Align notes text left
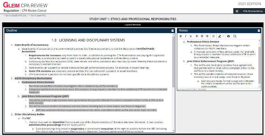 point(197,36)
